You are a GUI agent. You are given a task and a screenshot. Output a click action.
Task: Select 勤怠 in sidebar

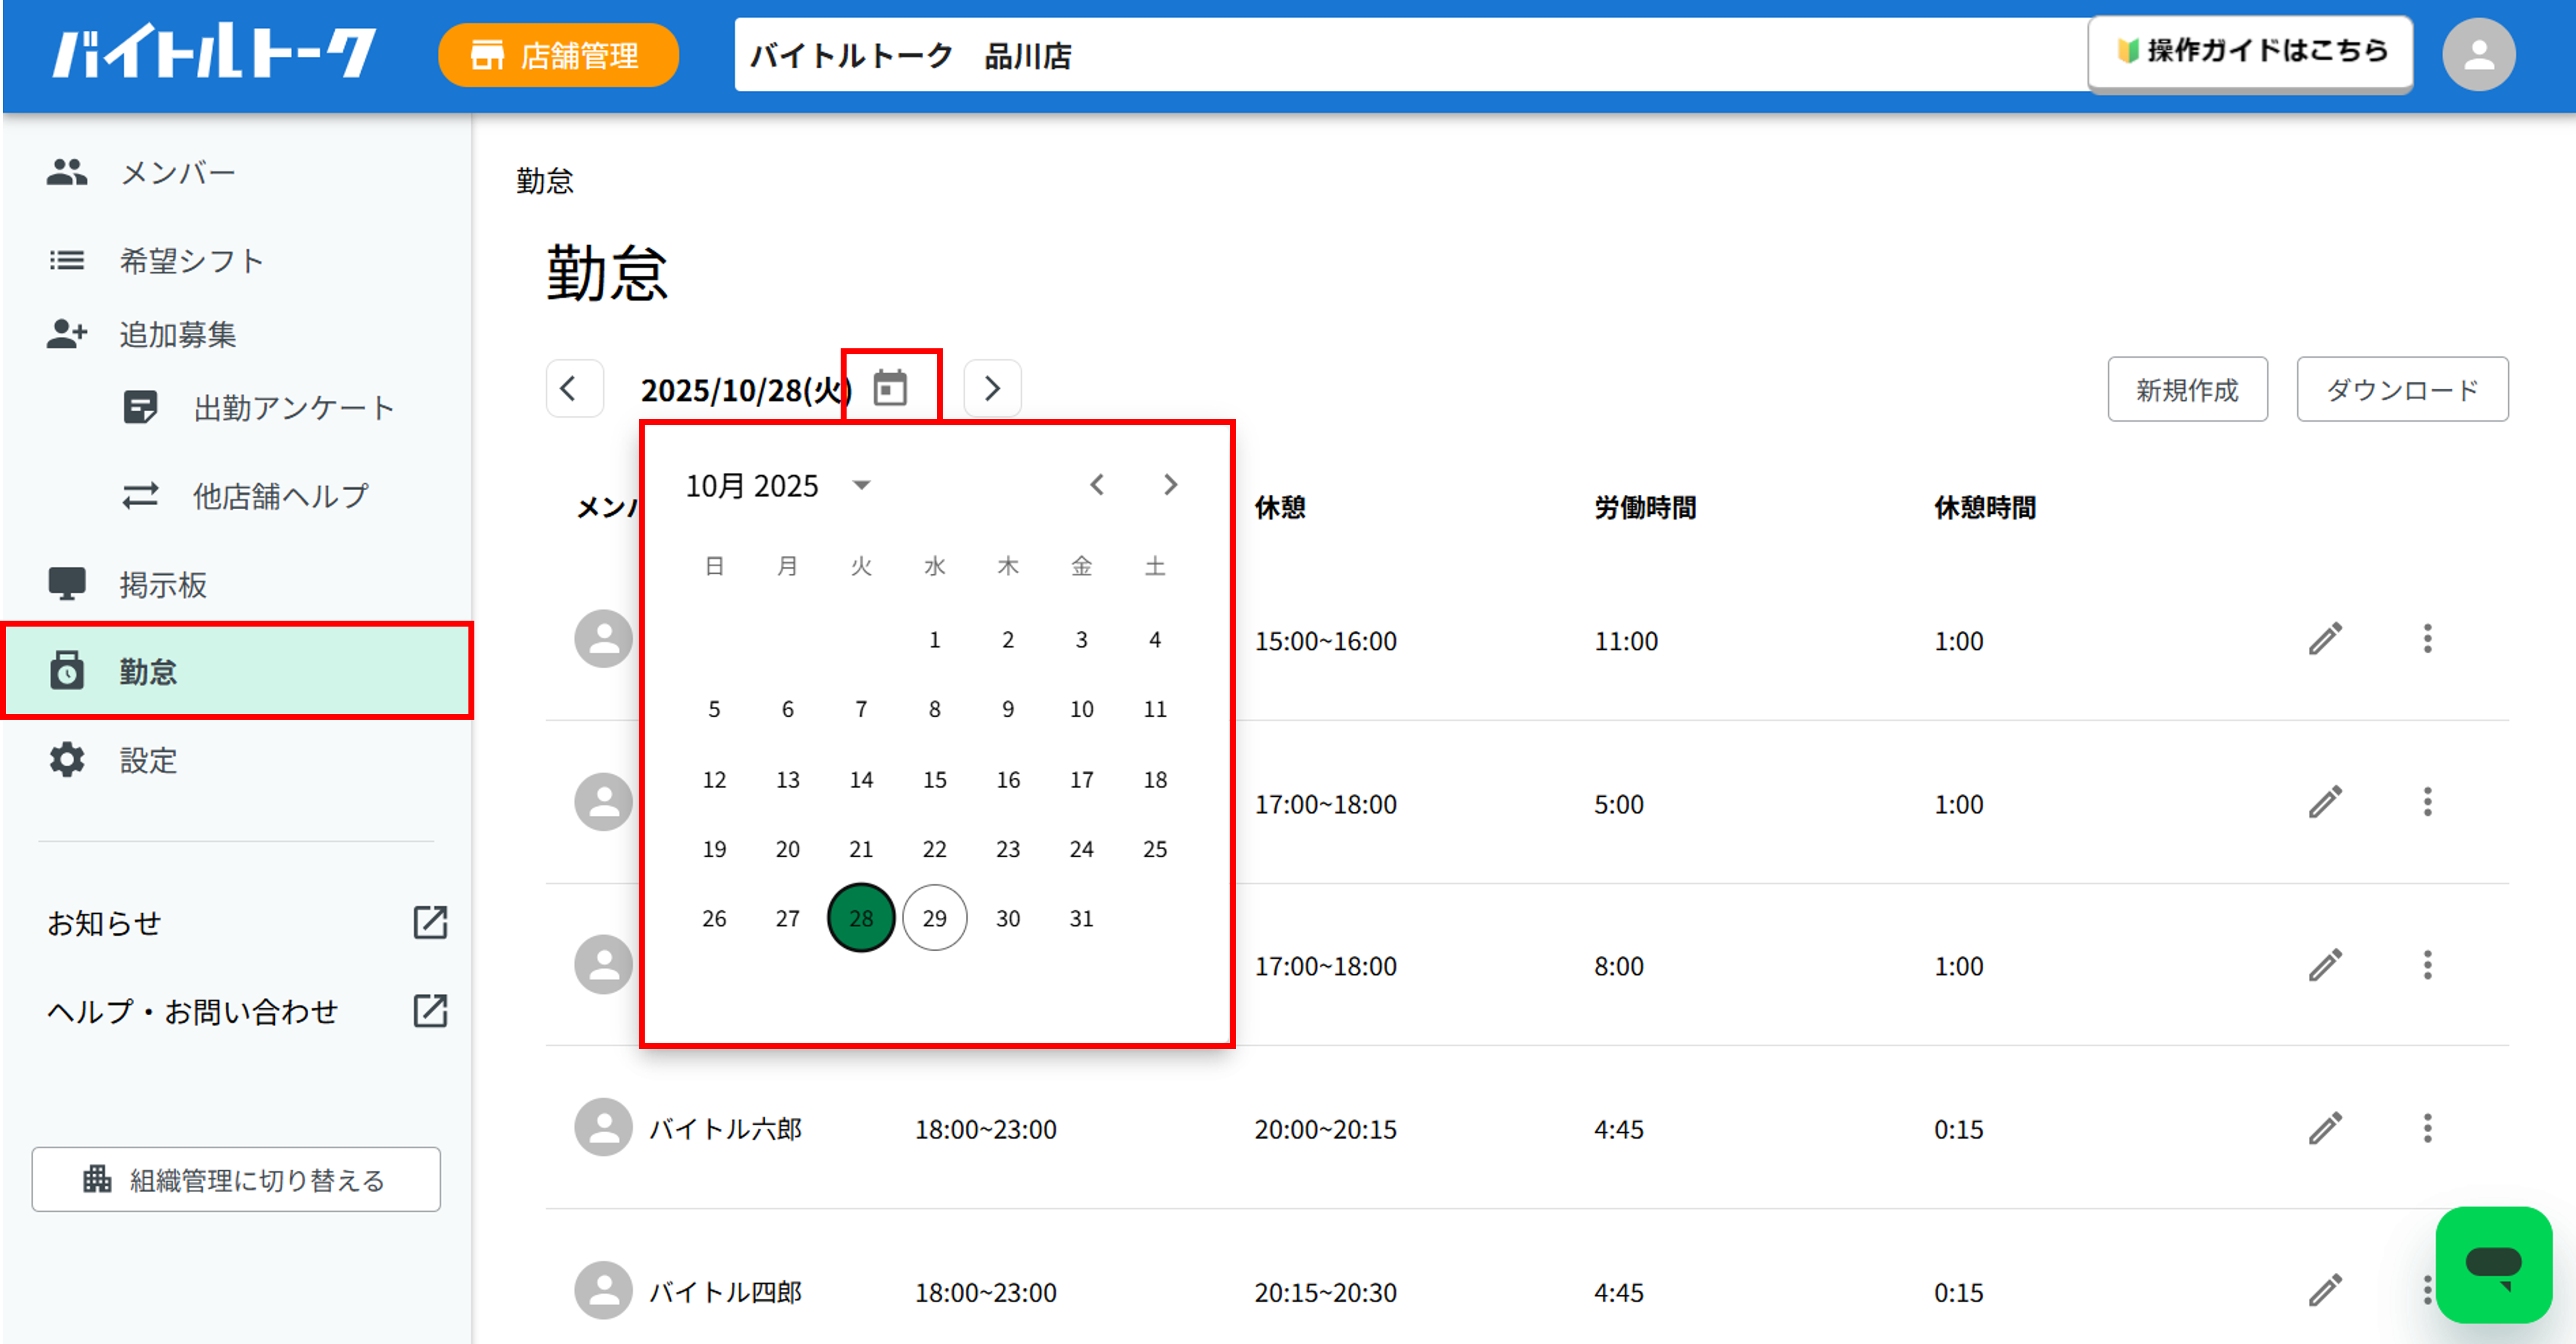236,671
